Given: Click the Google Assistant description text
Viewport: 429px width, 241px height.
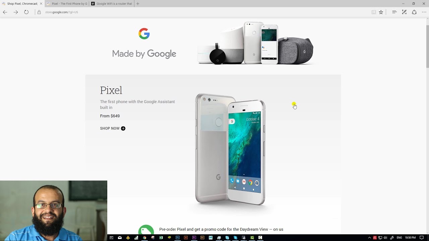Looking at the screenshot, I should pos(137,104).
